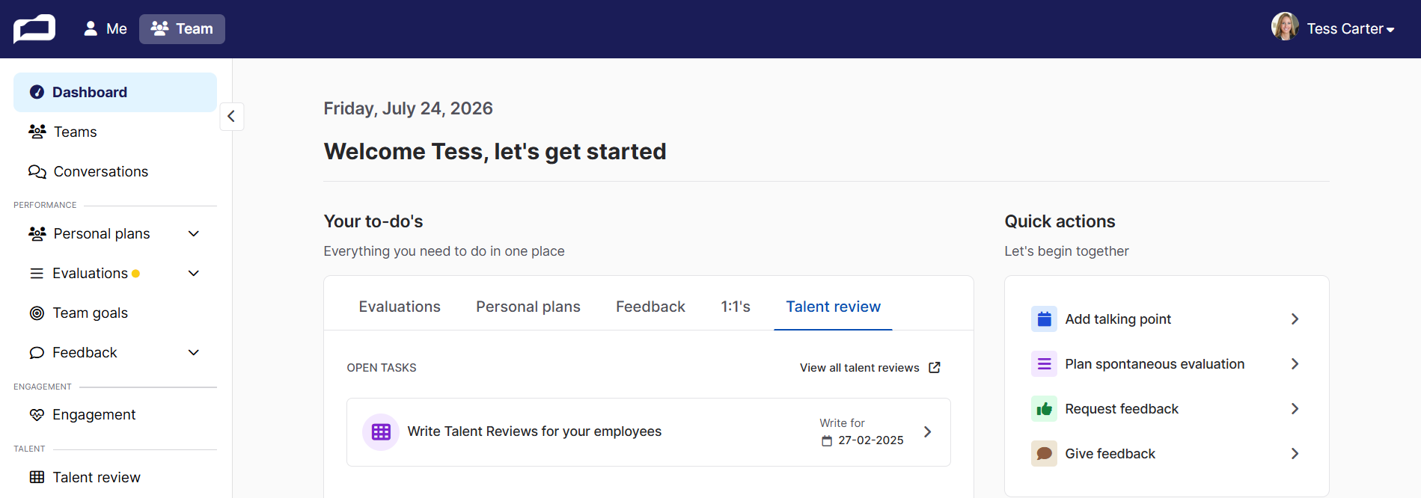Click the Add talking point calendar icon
Screen dimensions: 1421x498
[1044, 319]
